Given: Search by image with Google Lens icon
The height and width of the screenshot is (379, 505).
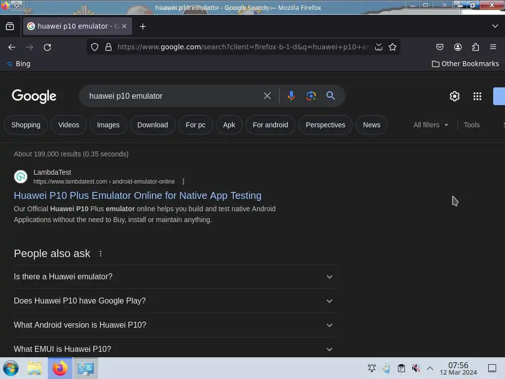Looking at the screenshot, I should pyautogui.click(x=311, y=96).
